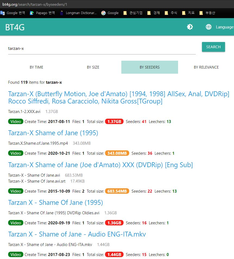Click the SEARCH button

click(213, 47)
